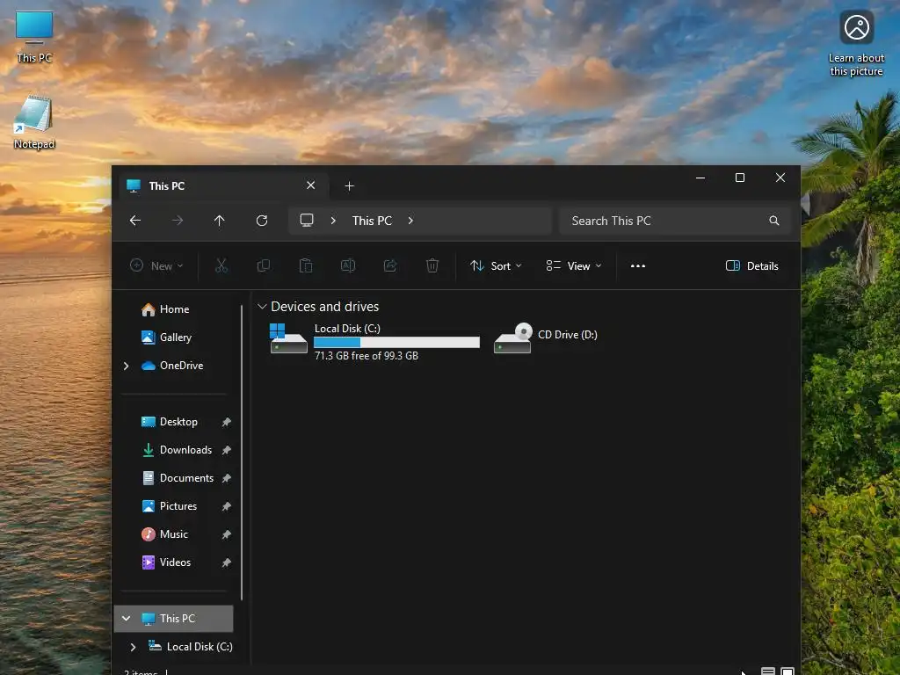Toggle the Details pane

tap(752, 265)
